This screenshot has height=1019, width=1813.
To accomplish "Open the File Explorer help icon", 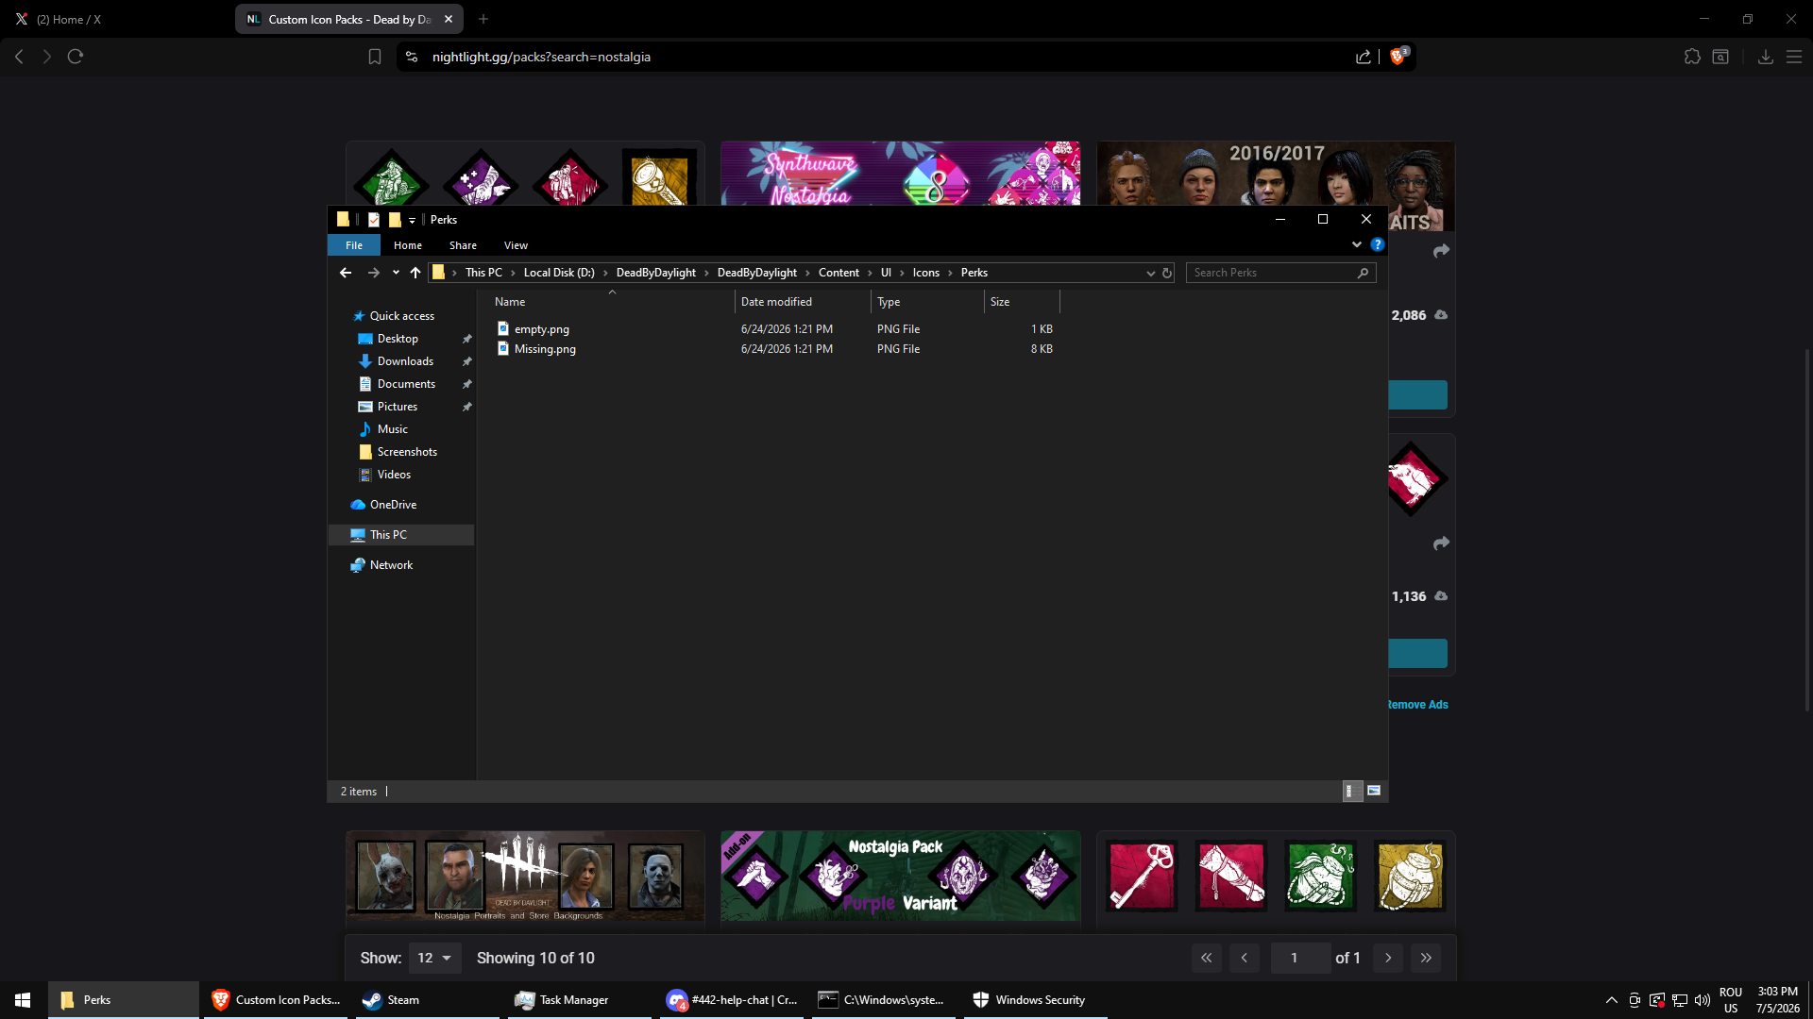I will (x=1378, y=244).
